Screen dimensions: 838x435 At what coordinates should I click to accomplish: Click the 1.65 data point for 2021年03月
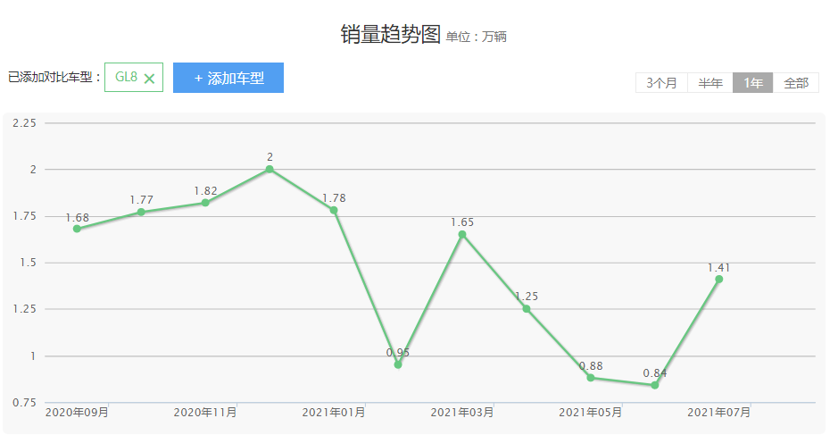pyautogui.click(x=462, y=234)
